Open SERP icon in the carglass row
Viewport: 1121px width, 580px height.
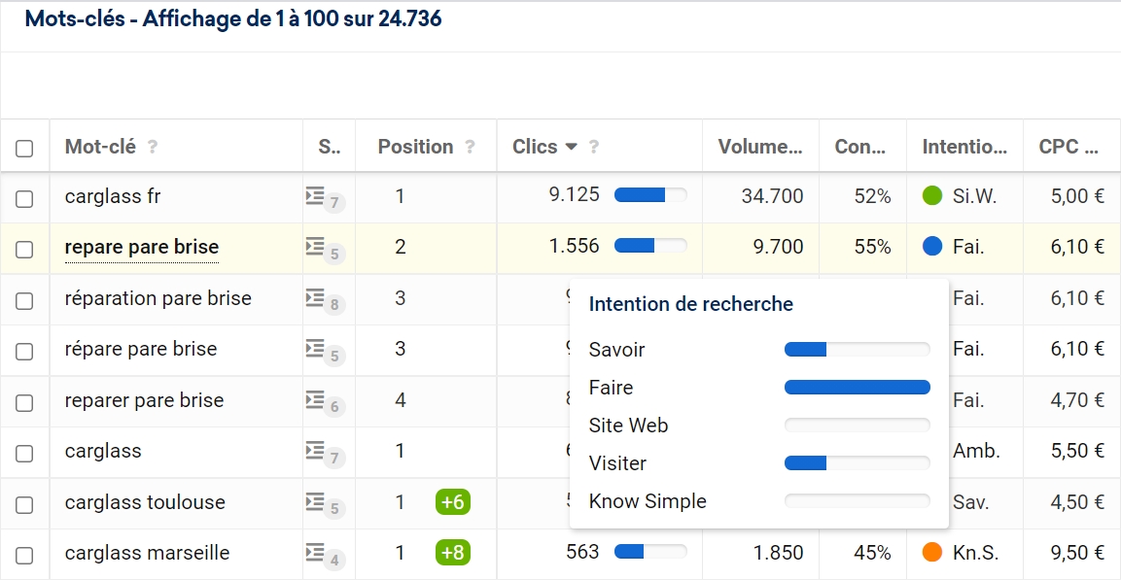click(x=315, y=451)
